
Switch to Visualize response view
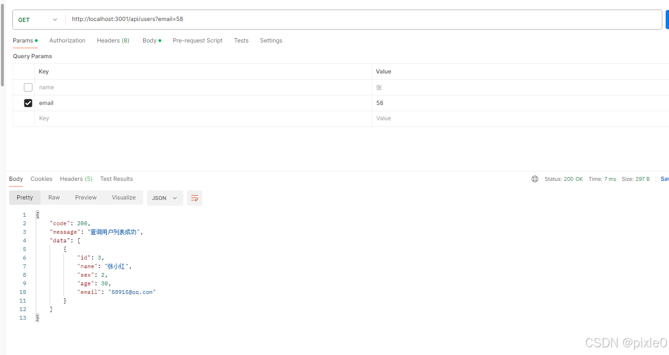click(124, 198)
